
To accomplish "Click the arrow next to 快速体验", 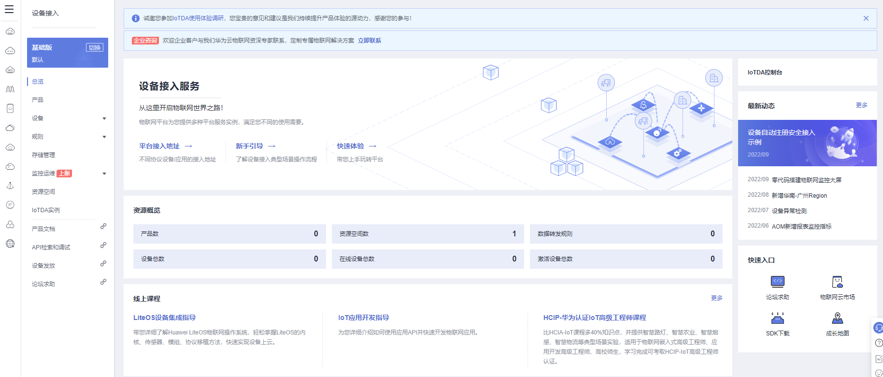I will 372,146.
